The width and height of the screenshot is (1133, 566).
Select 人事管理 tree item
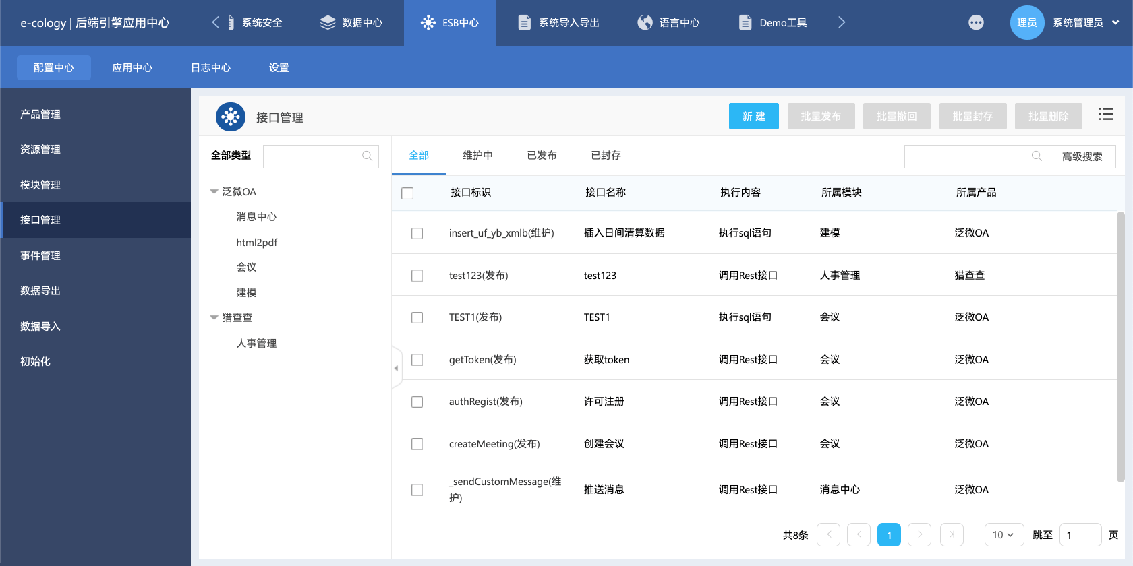(256, 344)
